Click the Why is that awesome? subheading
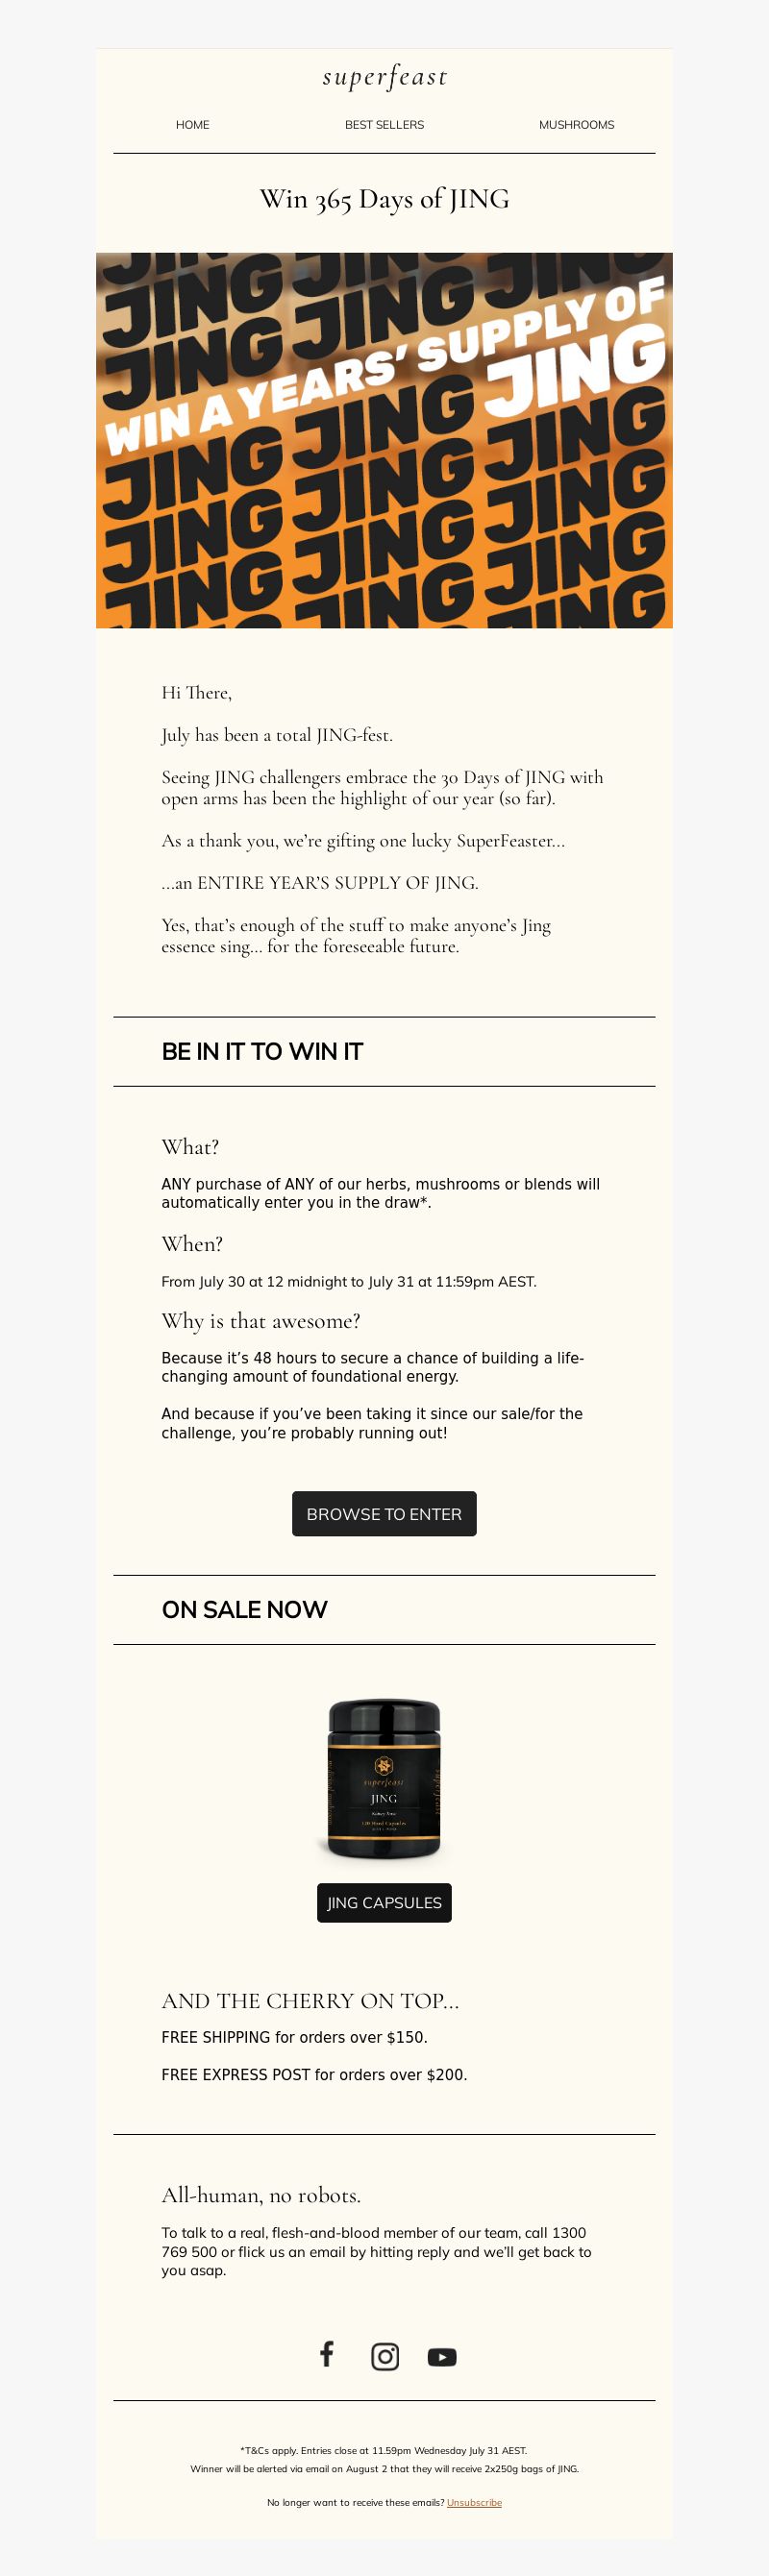The image size is (769, 2576). (x=261, y=1321)
